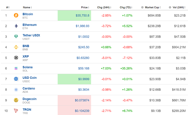Open the XRP name link
Screen dimensions: 188x115
[26, 56]
